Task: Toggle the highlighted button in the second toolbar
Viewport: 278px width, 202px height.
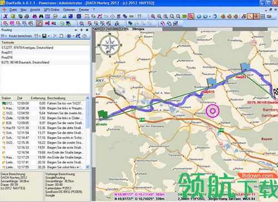Action: [39, 23]
